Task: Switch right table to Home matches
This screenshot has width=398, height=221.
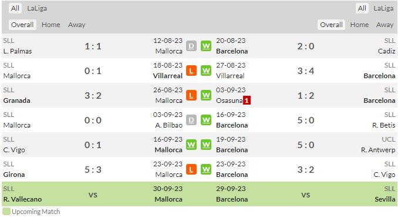Action: [x=359, y=25]
